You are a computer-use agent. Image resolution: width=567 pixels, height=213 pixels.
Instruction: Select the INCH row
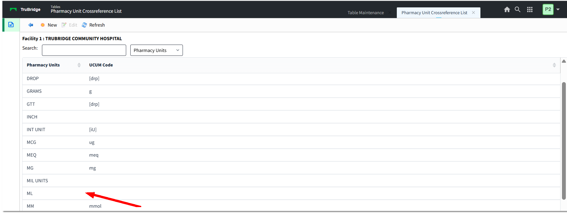click(291, 117)
